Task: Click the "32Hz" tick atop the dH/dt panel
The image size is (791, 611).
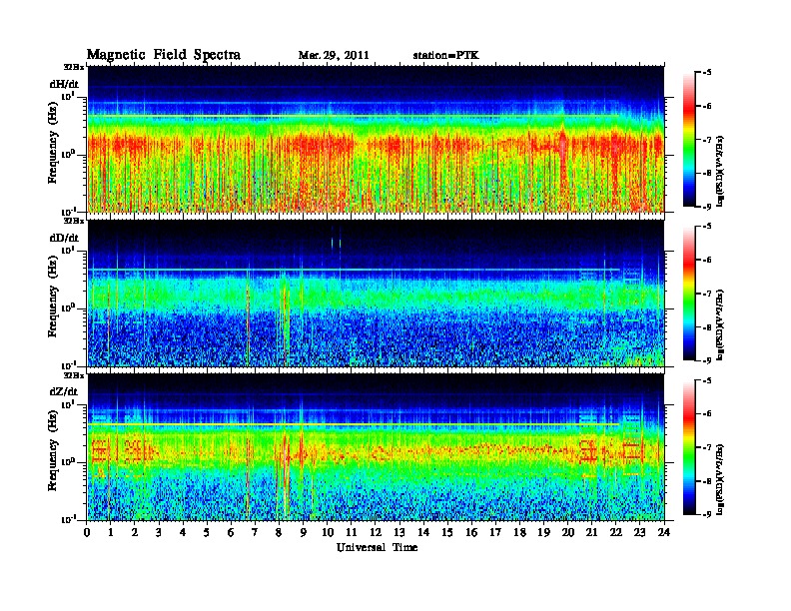Action: pyautogui.click(x=74, y=67)
